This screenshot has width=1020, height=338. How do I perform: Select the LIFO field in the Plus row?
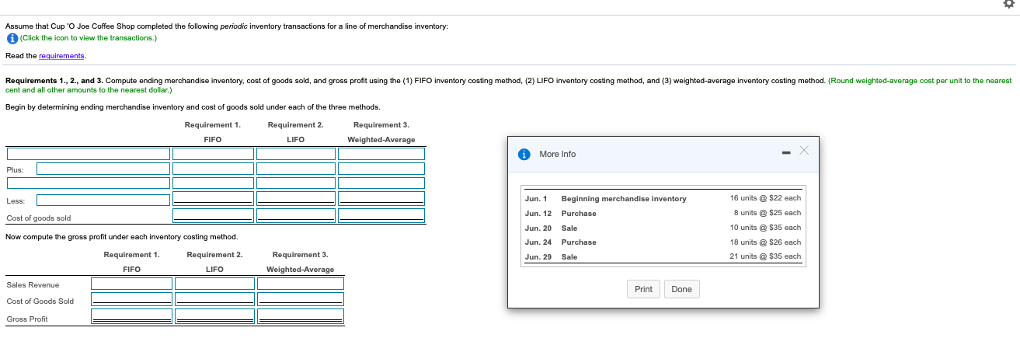296,169
